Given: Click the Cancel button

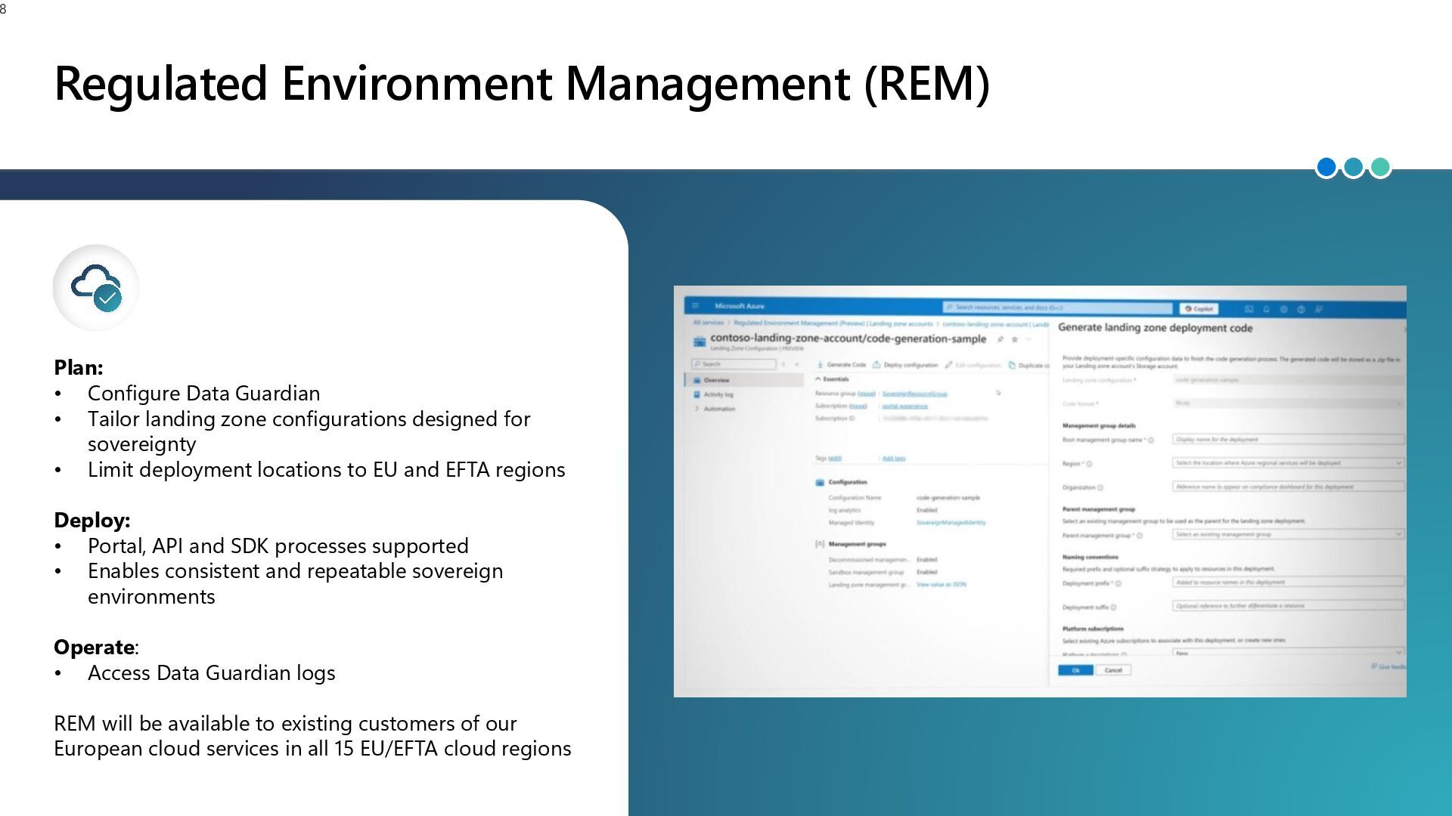Looking at the screenshot, I should click(x=1113, y=670).
